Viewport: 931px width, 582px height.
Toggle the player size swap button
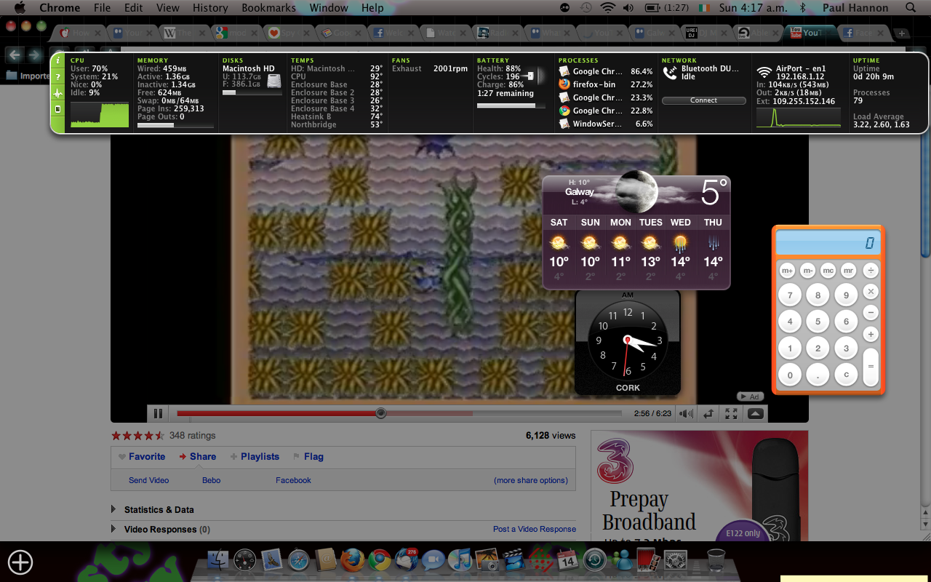[x=708, y=413]
